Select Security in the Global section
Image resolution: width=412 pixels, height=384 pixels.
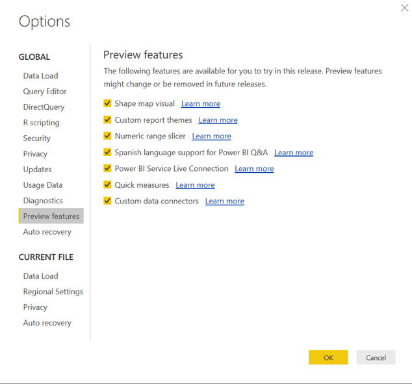(x=37, y=138)
